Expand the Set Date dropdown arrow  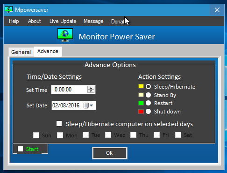tap(92, 105)
